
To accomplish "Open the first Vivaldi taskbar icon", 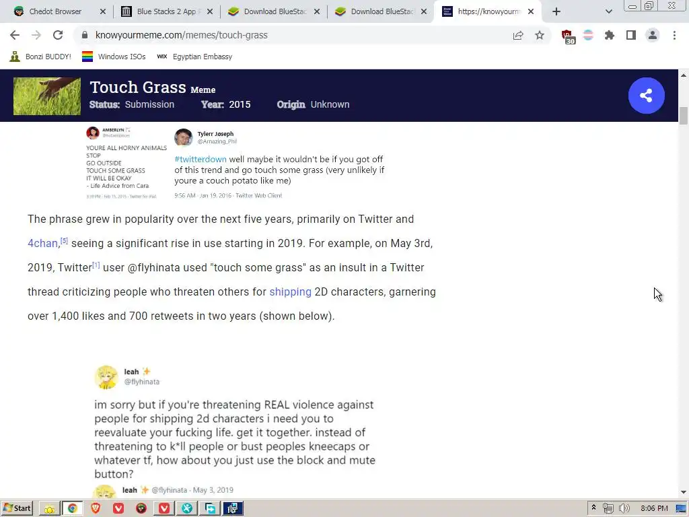I will tap(118, 509).
